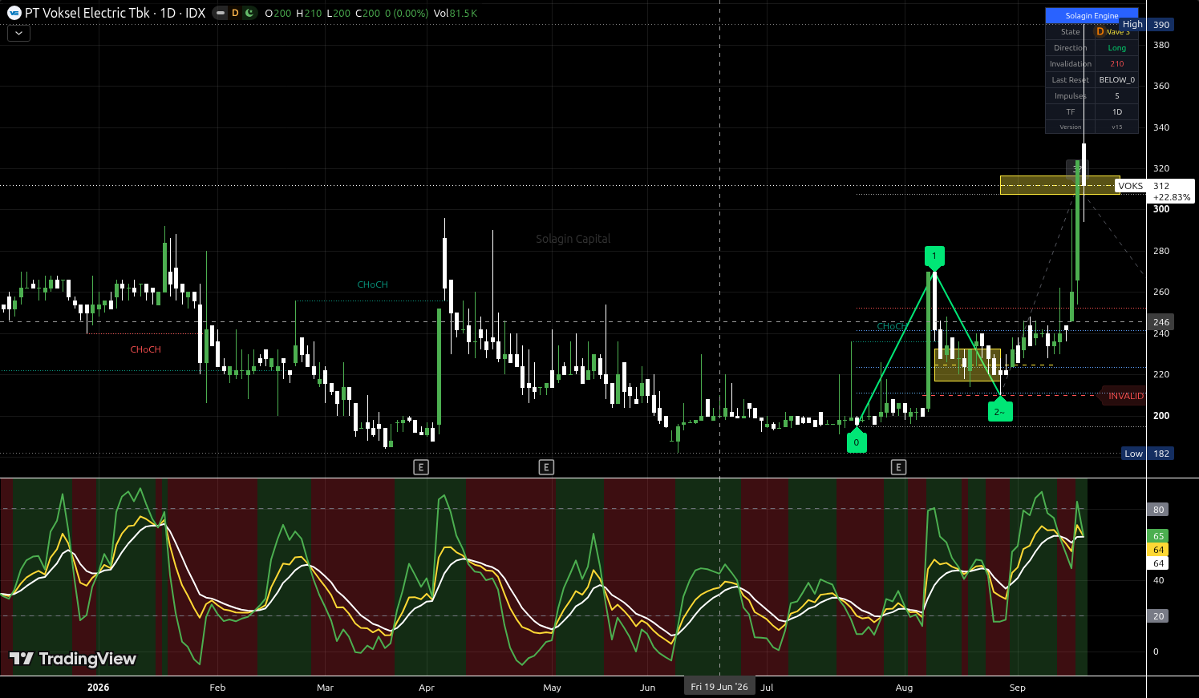Click the red 210 invalidation value

pyautogui.click(x=1116, y=64)
